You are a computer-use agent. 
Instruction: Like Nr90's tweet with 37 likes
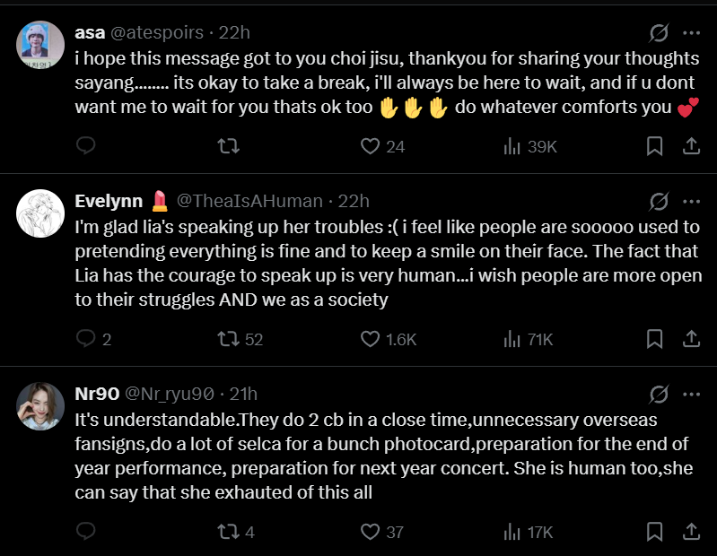click(x=371, y=531)
